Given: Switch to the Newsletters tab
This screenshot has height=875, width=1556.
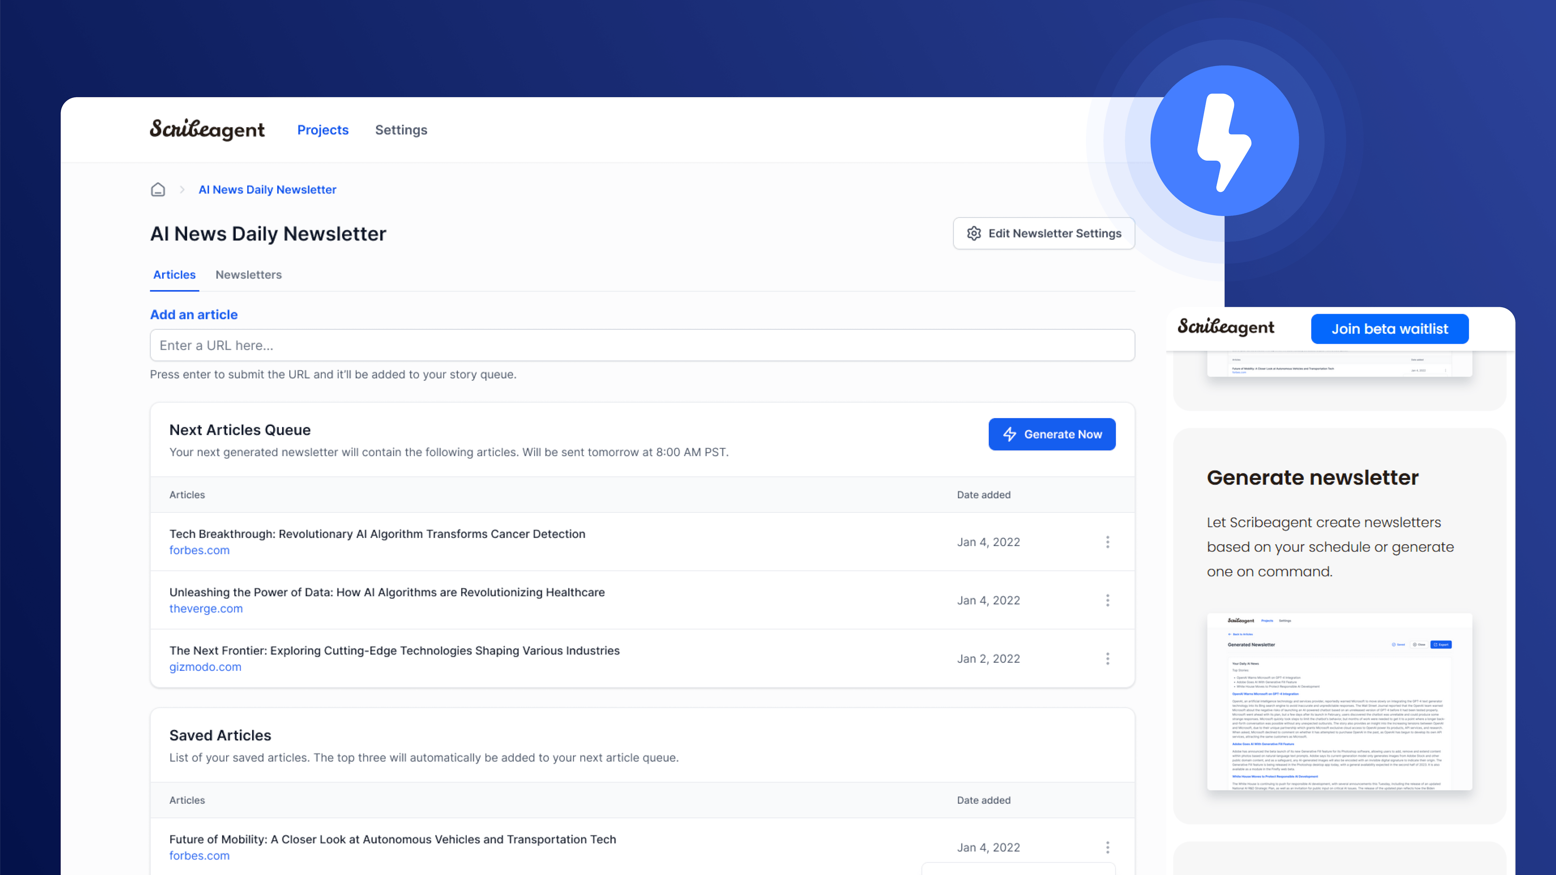Looking at the screenshot, I should click(x=248, y=275).
